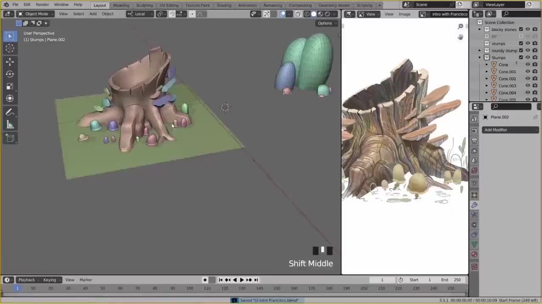Select the Move tool
Viewport: 542px width, 304px height.
(x=10, y=62)
